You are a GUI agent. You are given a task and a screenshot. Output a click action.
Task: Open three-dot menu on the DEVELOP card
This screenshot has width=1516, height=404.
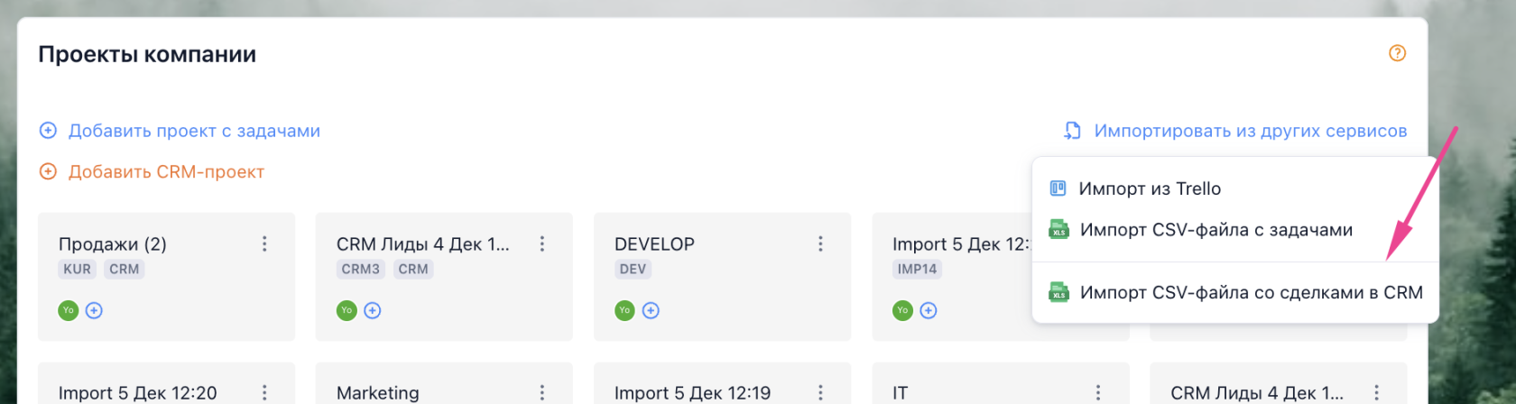(x=820, y=243)
